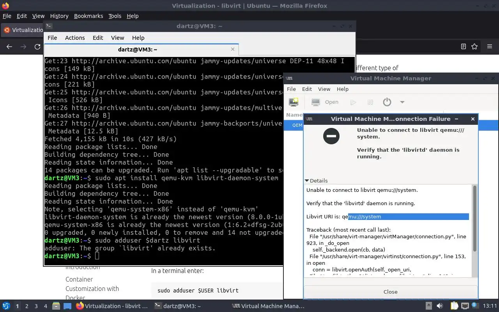
Task: Open the Firefox Help menu
Action: tap(133, 16)
